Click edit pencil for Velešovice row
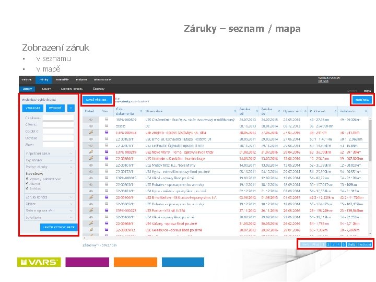The image size is (376, 282). point(91,230)
